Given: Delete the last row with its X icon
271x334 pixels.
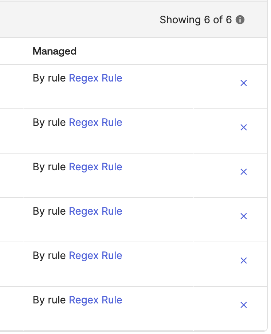Looking at the screenshot, I should coord(244,305).
